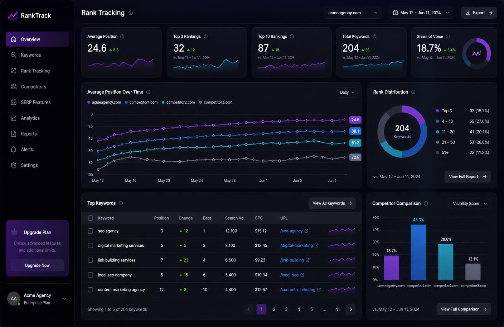The width and height of the screenshot is (504, 327).
Task: Go to page 2 of keywords
Action: point(274,309)
